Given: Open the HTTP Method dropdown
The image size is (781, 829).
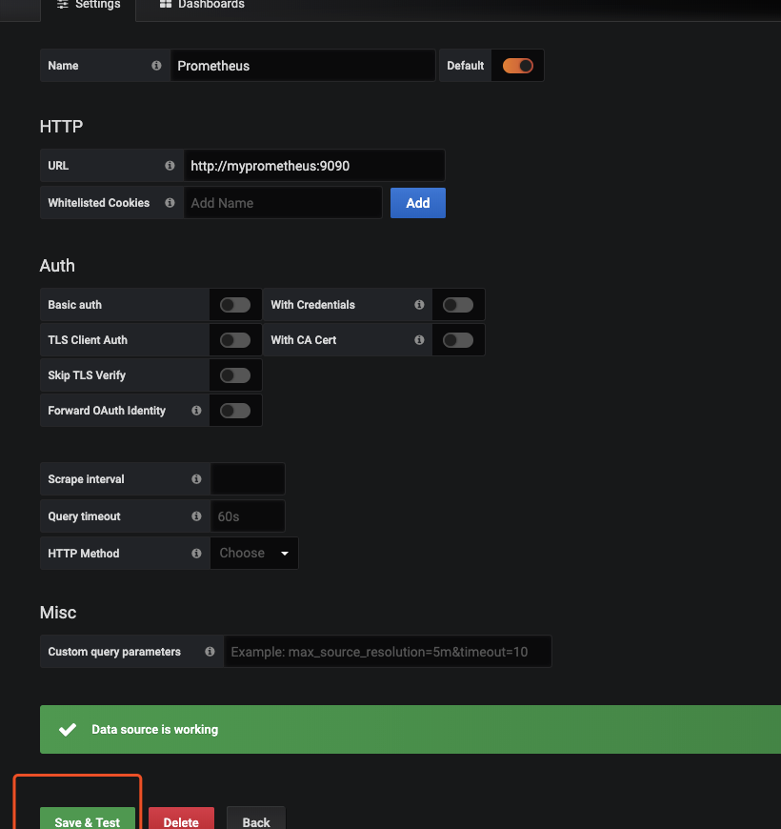Looking at the screenshot, I should click(254, 554).
